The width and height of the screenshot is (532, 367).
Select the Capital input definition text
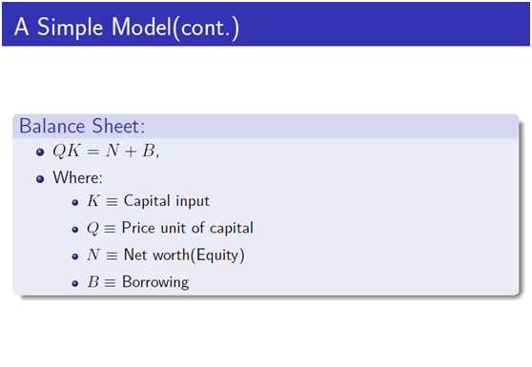click(x=166, y=201)
